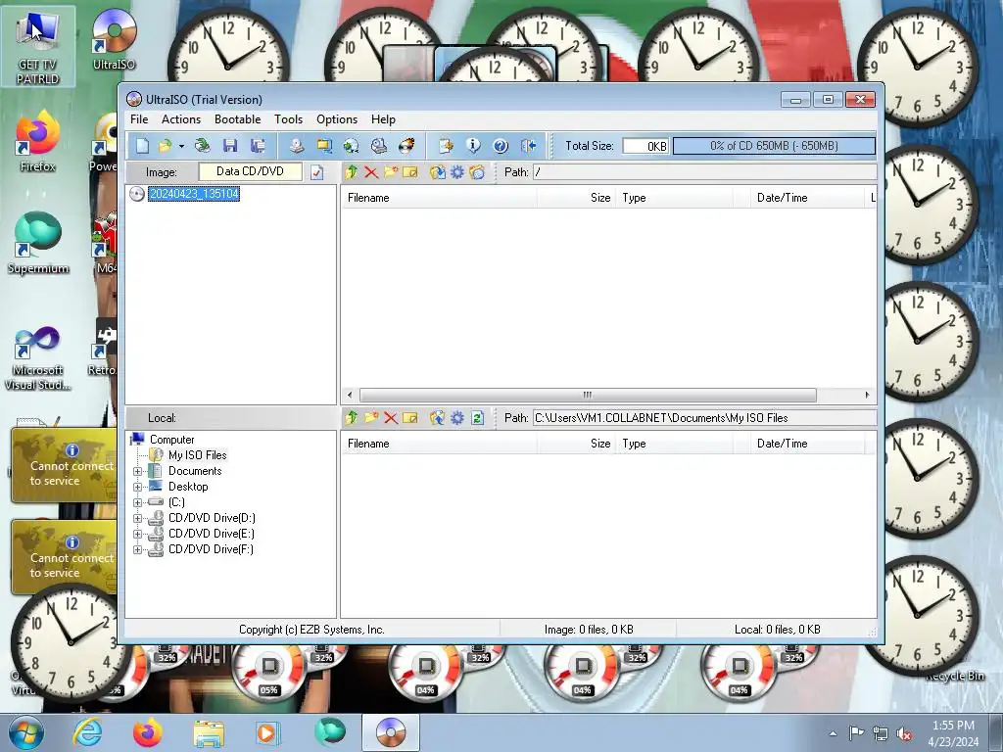This screenshot has height=752, width=1003.
Task: Click the document icon left of Info icon
Action: tap(446, 146)
